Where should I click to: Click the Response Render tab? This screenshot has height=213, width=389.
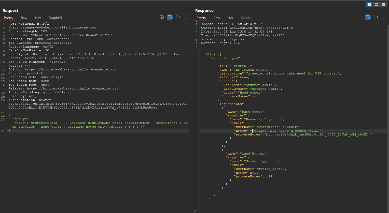coord(246,18)
